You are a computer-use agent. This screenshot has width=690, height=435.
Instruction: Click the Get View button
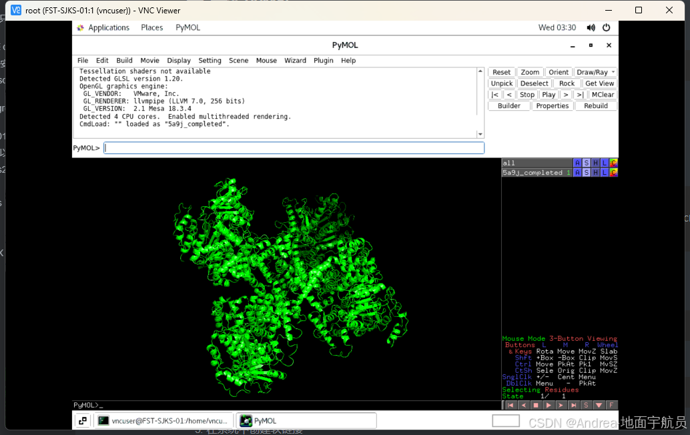point(599,83)
